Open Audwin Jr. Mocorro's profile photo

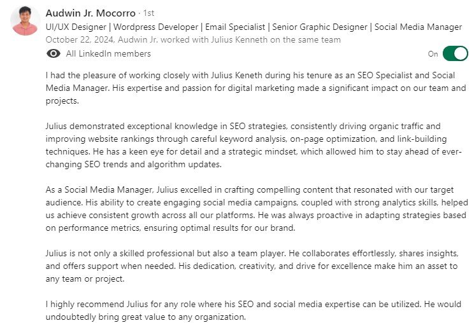pyautogui.click(x=25, y=22)
